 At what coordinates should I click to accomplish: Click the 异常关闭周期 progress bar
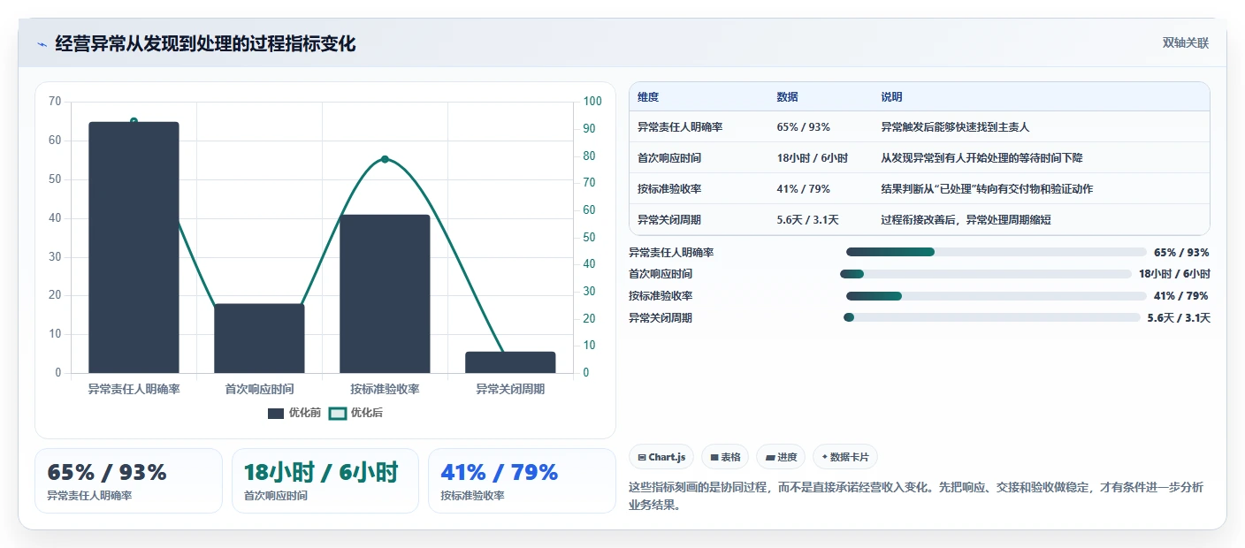pos(992,317)
